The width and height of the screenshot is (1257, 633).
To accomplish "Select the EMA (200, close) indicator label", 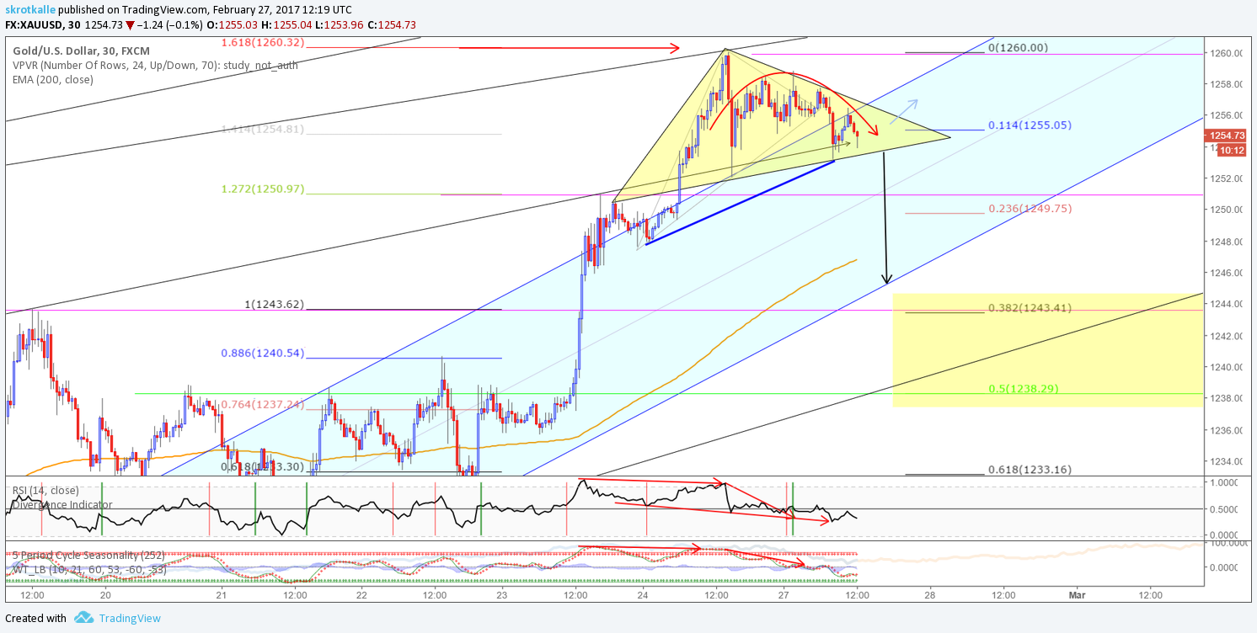I will coord(53,79).
